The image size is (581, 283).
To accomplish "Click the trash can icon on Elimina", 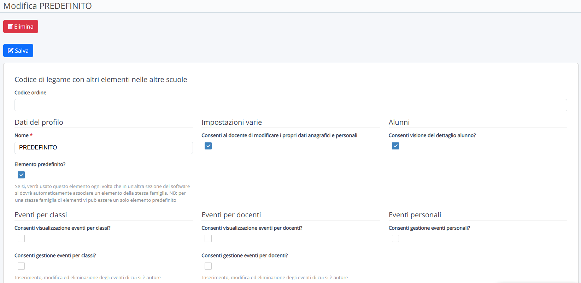I will click(x=10, y=27).
